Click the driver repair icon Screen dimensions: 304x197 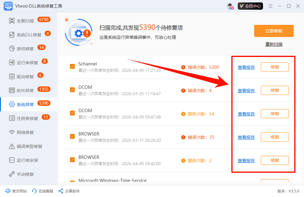tap(12, 76)
